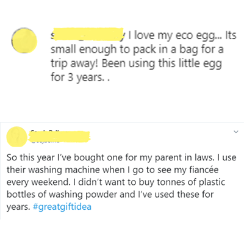Click the 'So this year I've bought one' line
Viewport: 244px width, 233px height.
pos(121,158)
